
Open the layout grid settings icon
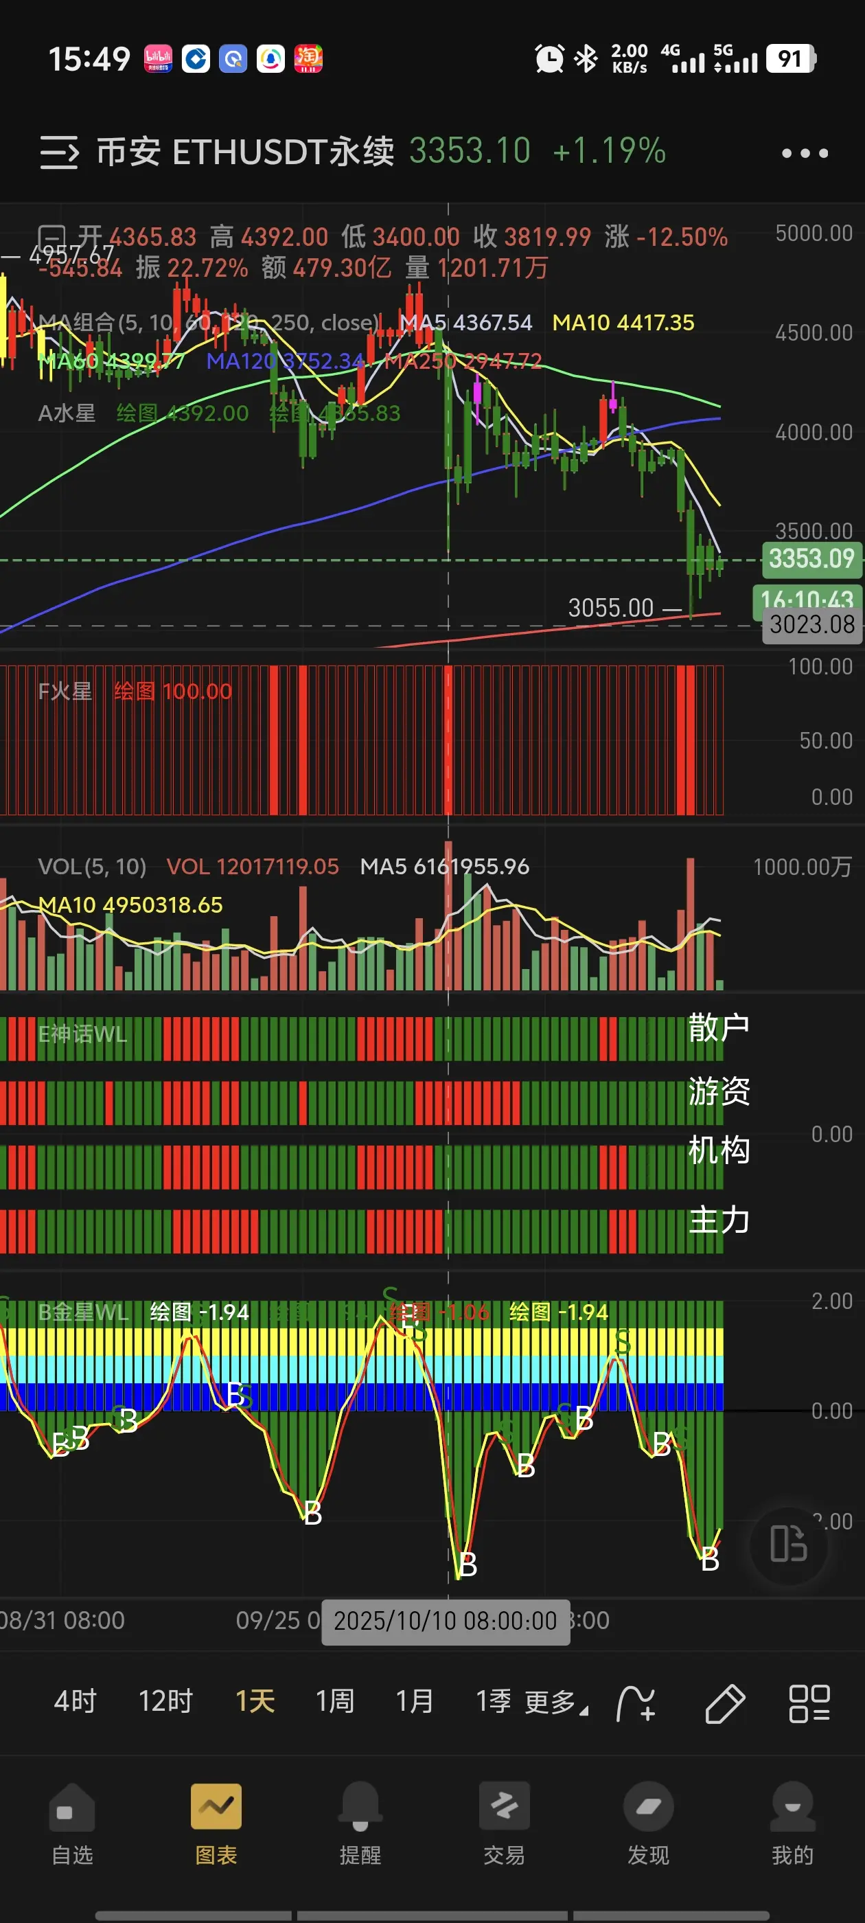tap(809, 1703)
